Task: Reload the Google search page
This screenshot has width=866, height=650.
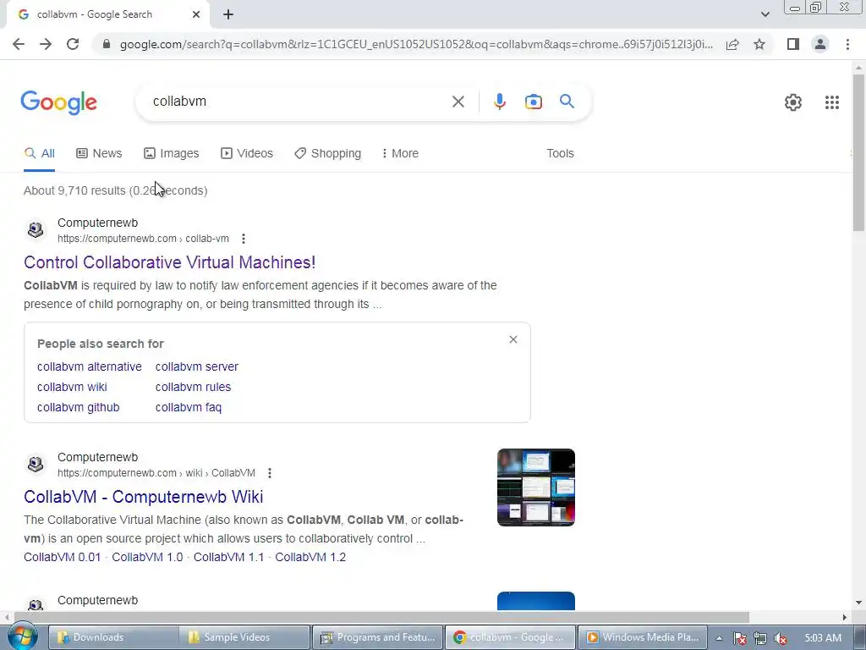Action: coord(73,44)
